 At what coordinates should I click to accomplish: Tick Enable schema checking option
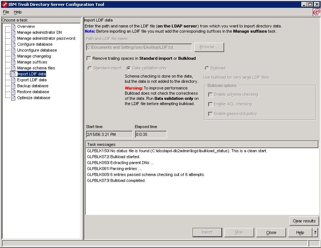(210, 95)
